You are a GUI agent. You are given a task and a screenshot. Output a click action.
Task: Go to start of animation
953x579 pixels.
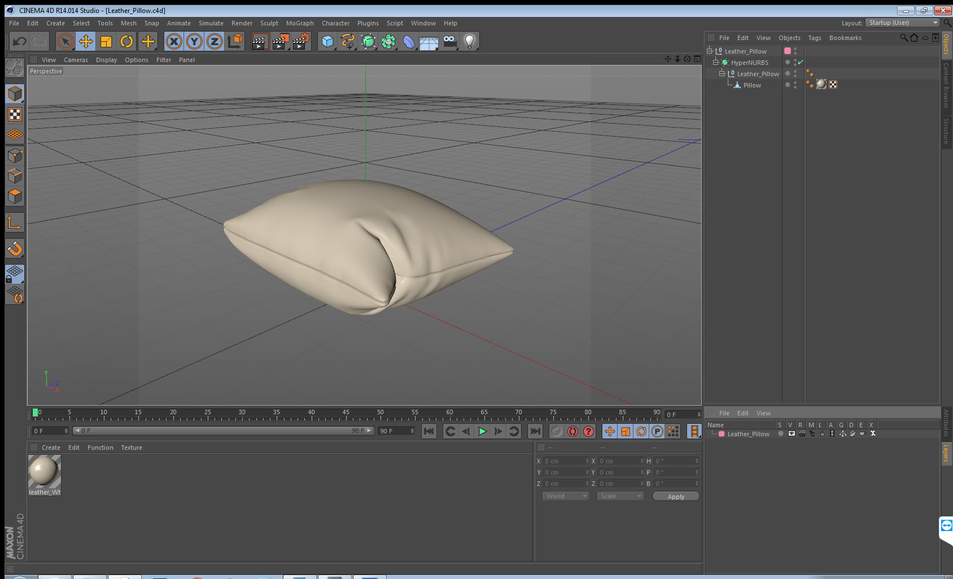tap(429, 431)
